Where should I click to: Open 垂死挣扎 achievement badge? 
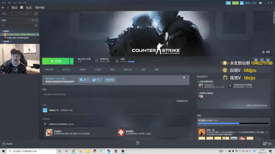121,132
